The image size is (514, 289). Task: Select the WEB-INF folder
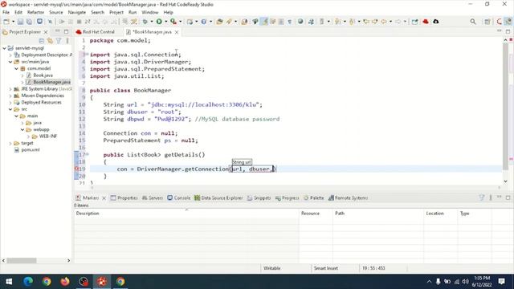coord(48,136)
